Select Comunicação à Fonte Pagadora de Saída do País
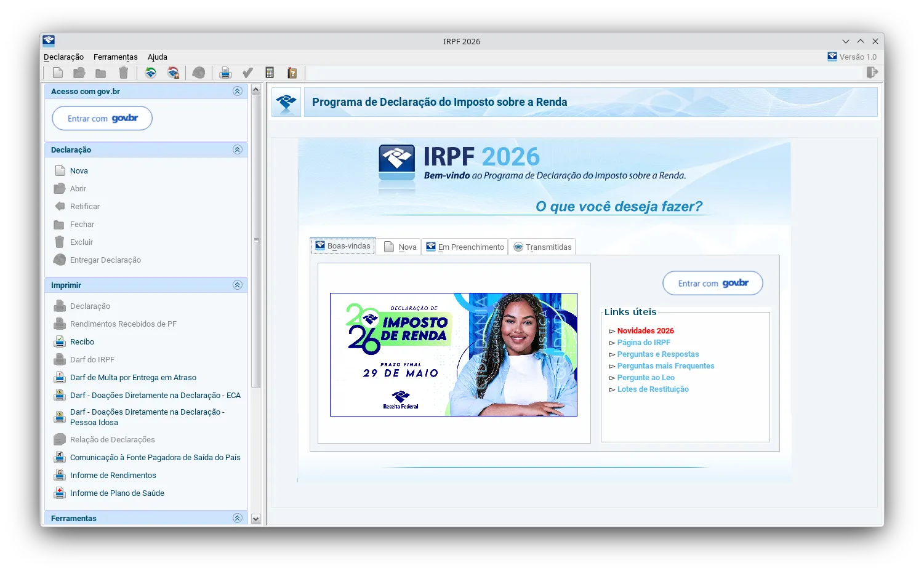 (155, 457)
